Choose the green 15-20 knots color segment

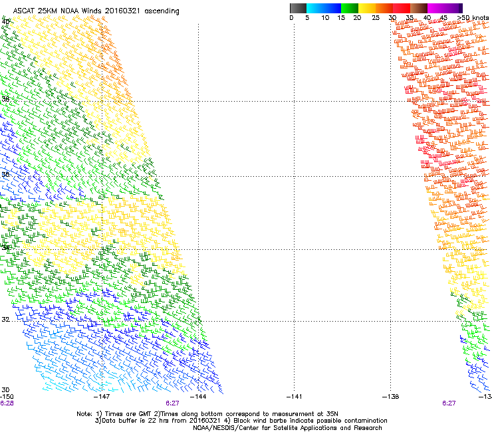pos(349,8)
